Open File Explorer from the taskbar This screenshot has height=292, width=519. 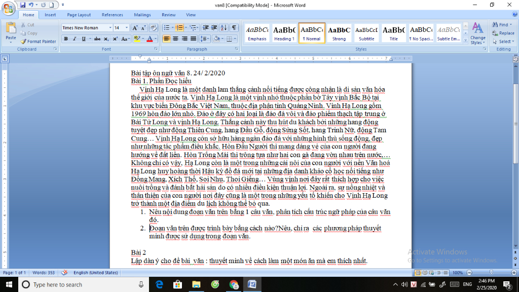(x=196, y=284)
